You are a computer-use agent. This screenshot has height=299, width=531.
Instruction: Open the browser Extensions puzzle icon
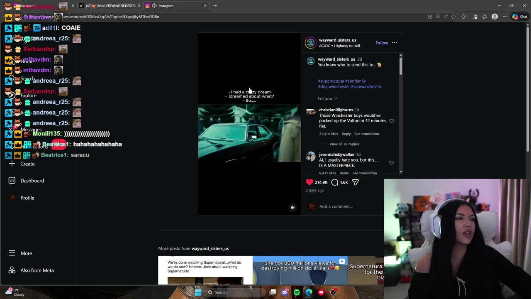tap(464, 17)
